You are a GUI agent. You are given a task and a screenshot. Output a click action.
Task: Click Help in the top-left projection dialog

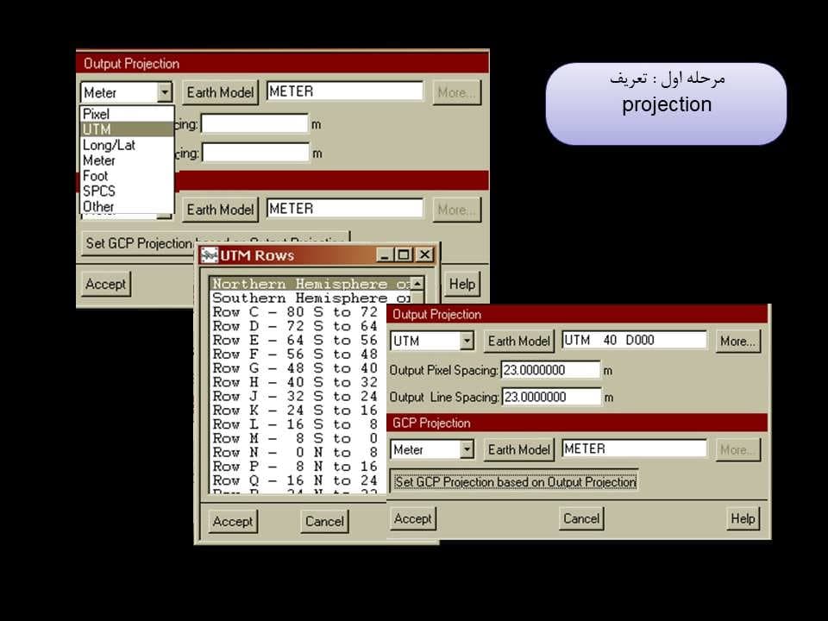click(462, 284)
